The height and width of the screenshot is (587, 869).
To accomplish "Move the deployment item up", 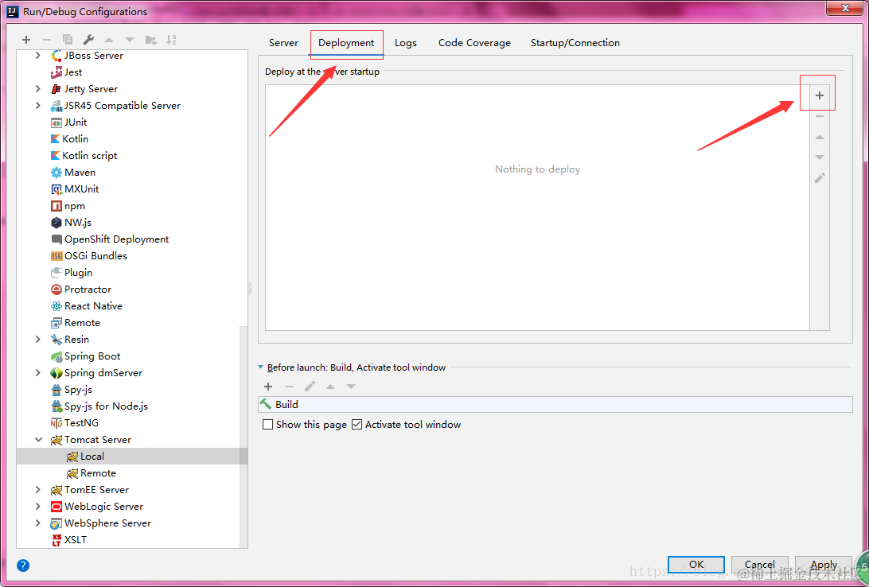I will pos(820,137).
